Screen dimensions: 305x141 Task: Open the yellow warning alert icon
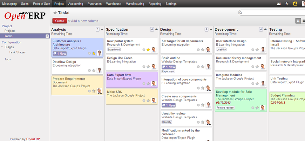pyautogui.click(x=295, y=3)
